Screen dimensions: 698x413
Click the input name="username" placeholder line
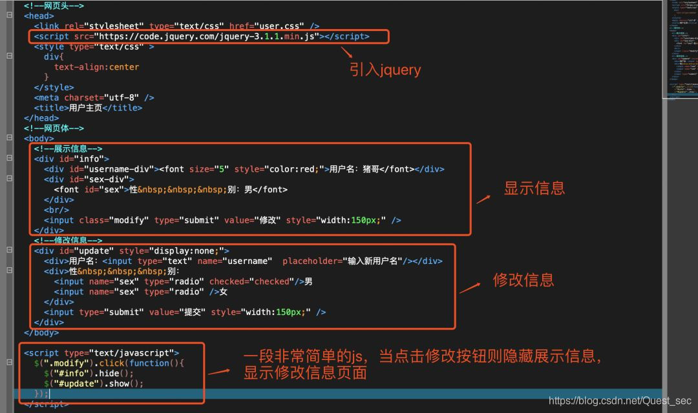(x=243, y=261)
